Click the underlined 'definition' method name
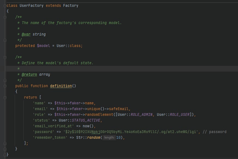 tap(61, 86)
